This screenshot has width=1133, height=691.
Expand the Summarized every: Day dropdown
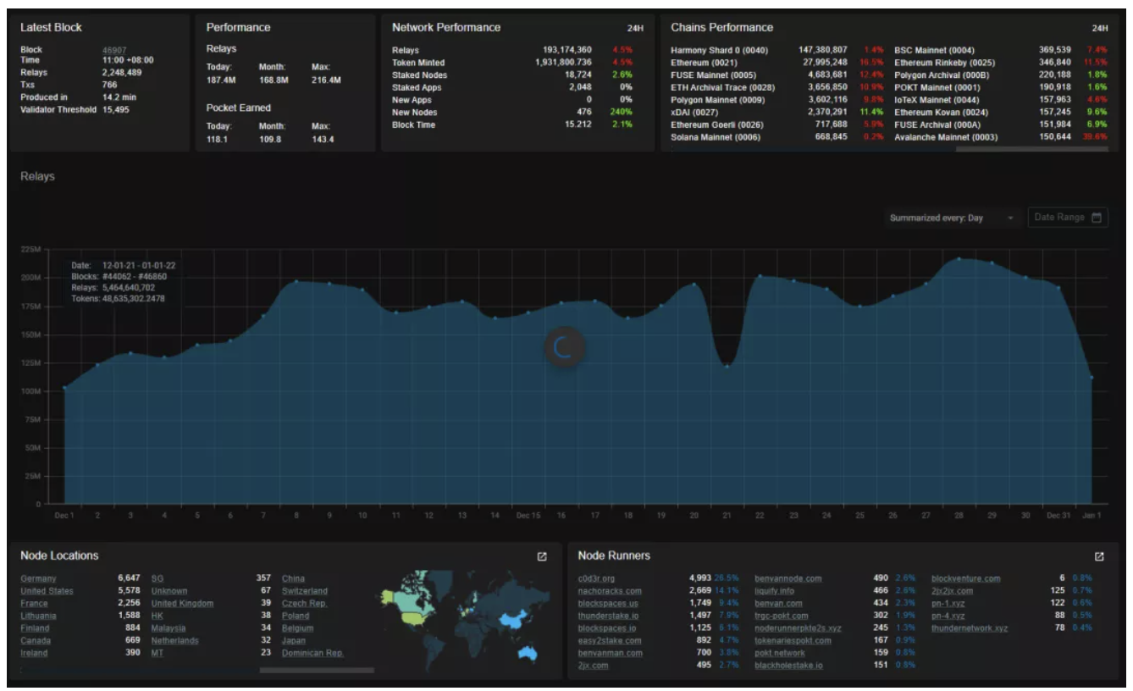click(951, 218)
